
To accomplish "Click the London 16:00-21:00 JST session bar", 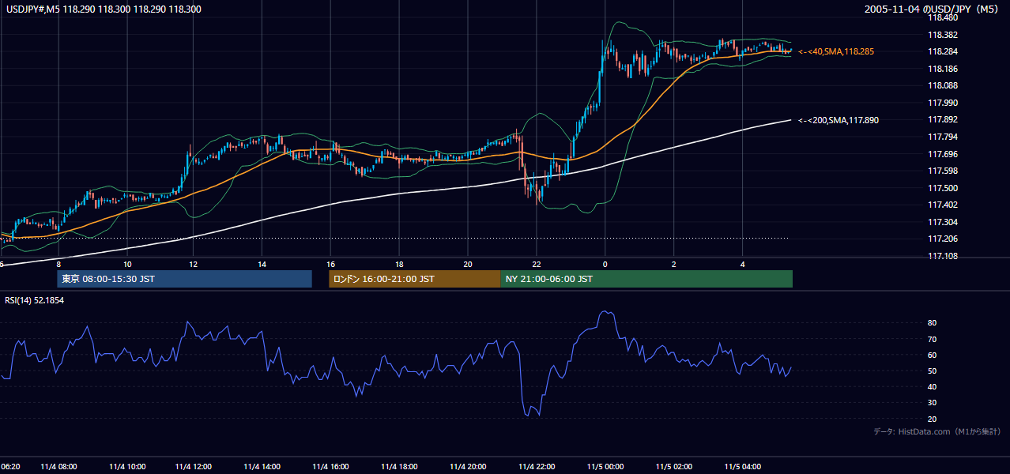I will tap(414, 279).
